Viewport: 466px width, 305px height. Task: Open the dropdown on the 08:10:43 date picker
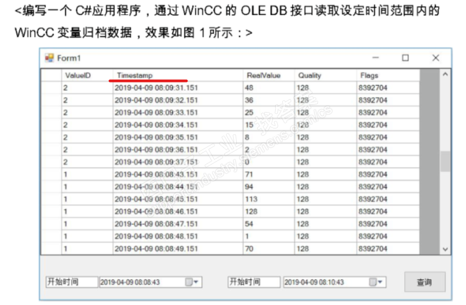point(381,282)
